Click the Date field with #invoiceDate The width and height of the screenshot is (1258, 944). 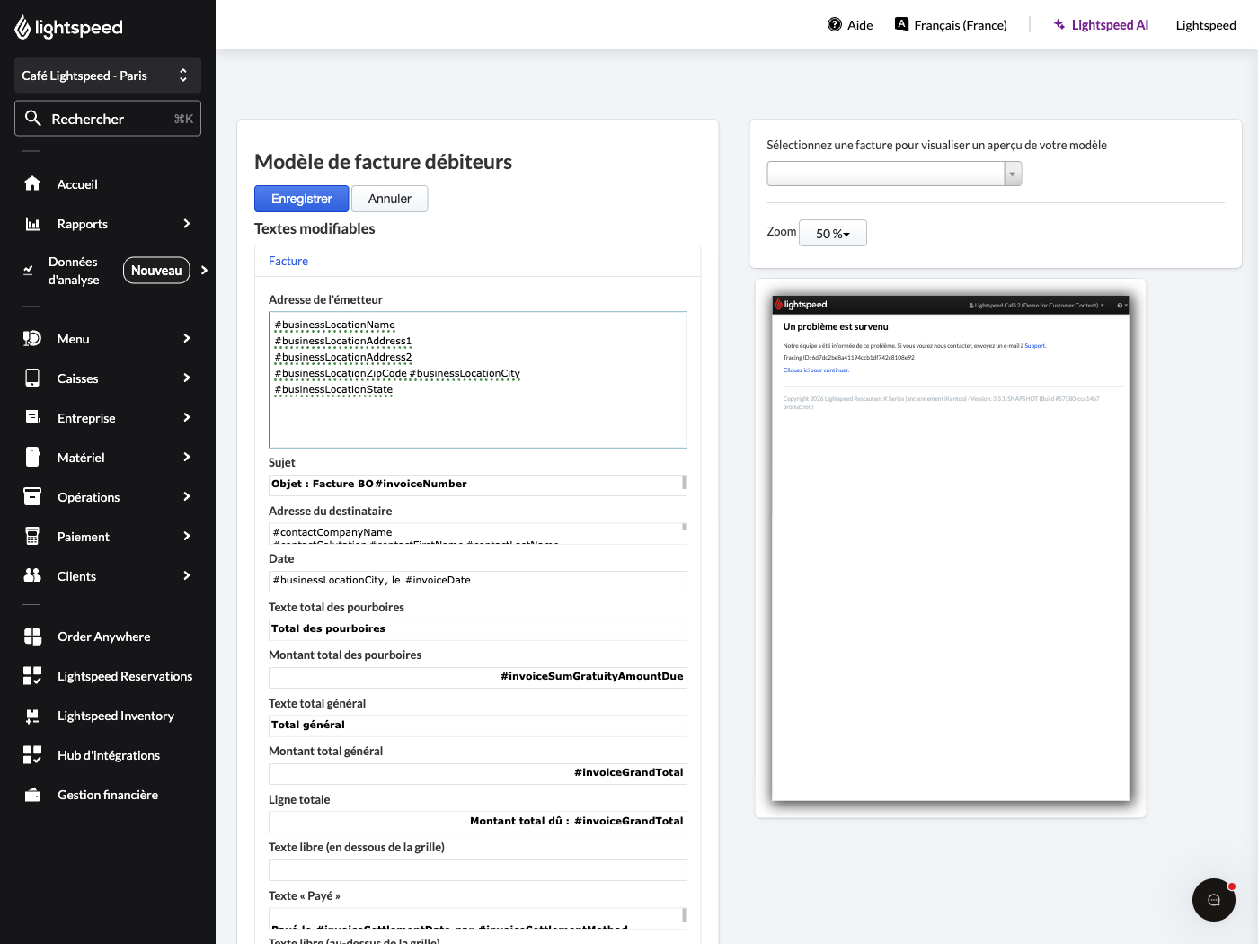coord(478,581)
